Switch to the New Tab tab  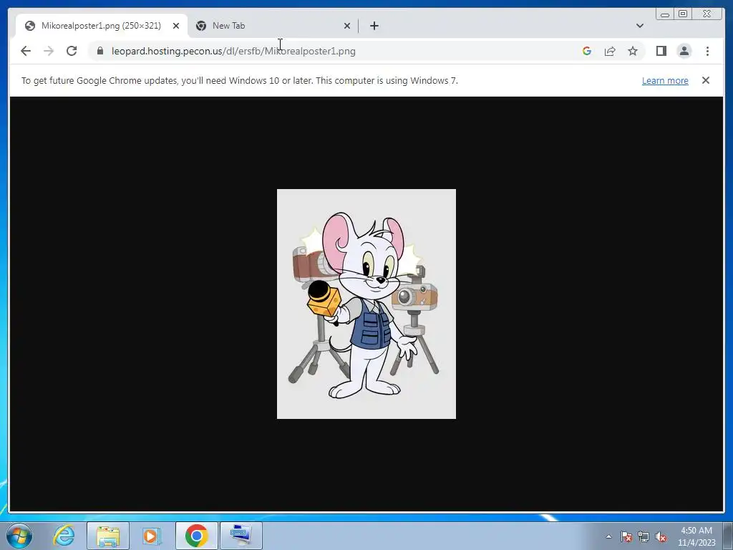pos(273,26)
